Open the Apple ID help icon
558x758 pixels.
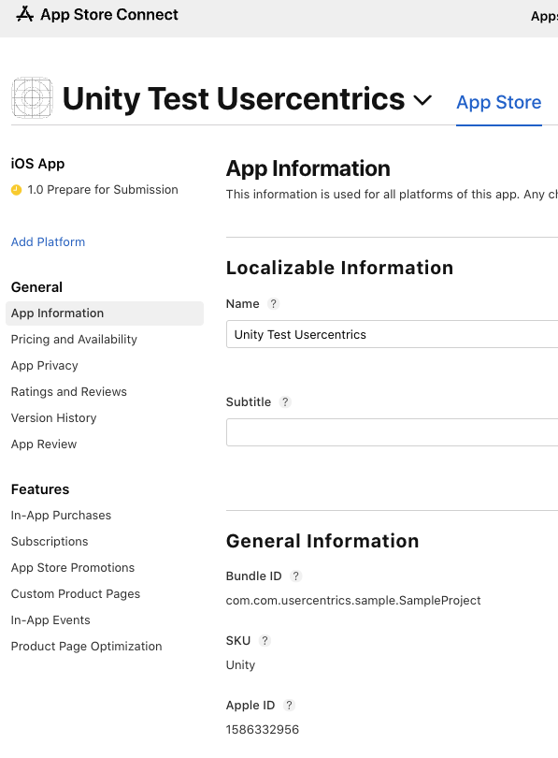coord(289,706)
